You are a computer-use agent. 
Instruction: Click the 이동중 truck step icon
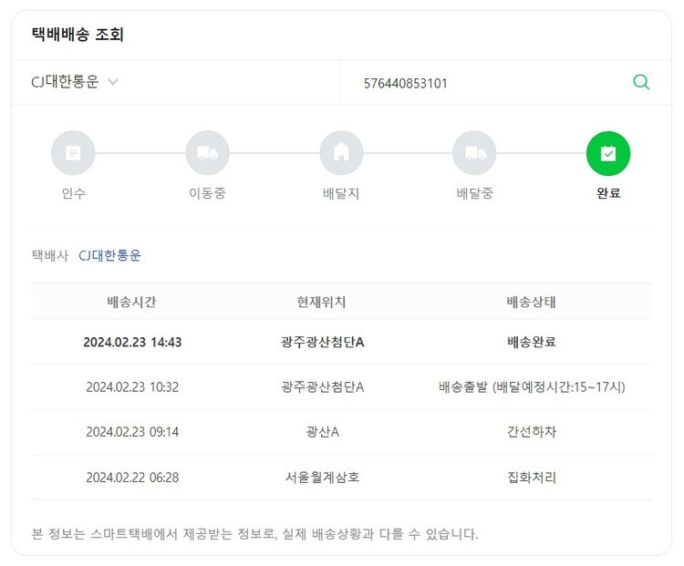[x=207, y=153]
